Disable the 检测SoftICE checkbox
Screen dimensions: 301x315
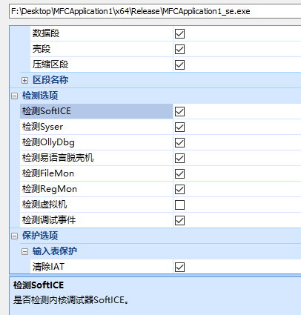[x=179, y=111]
